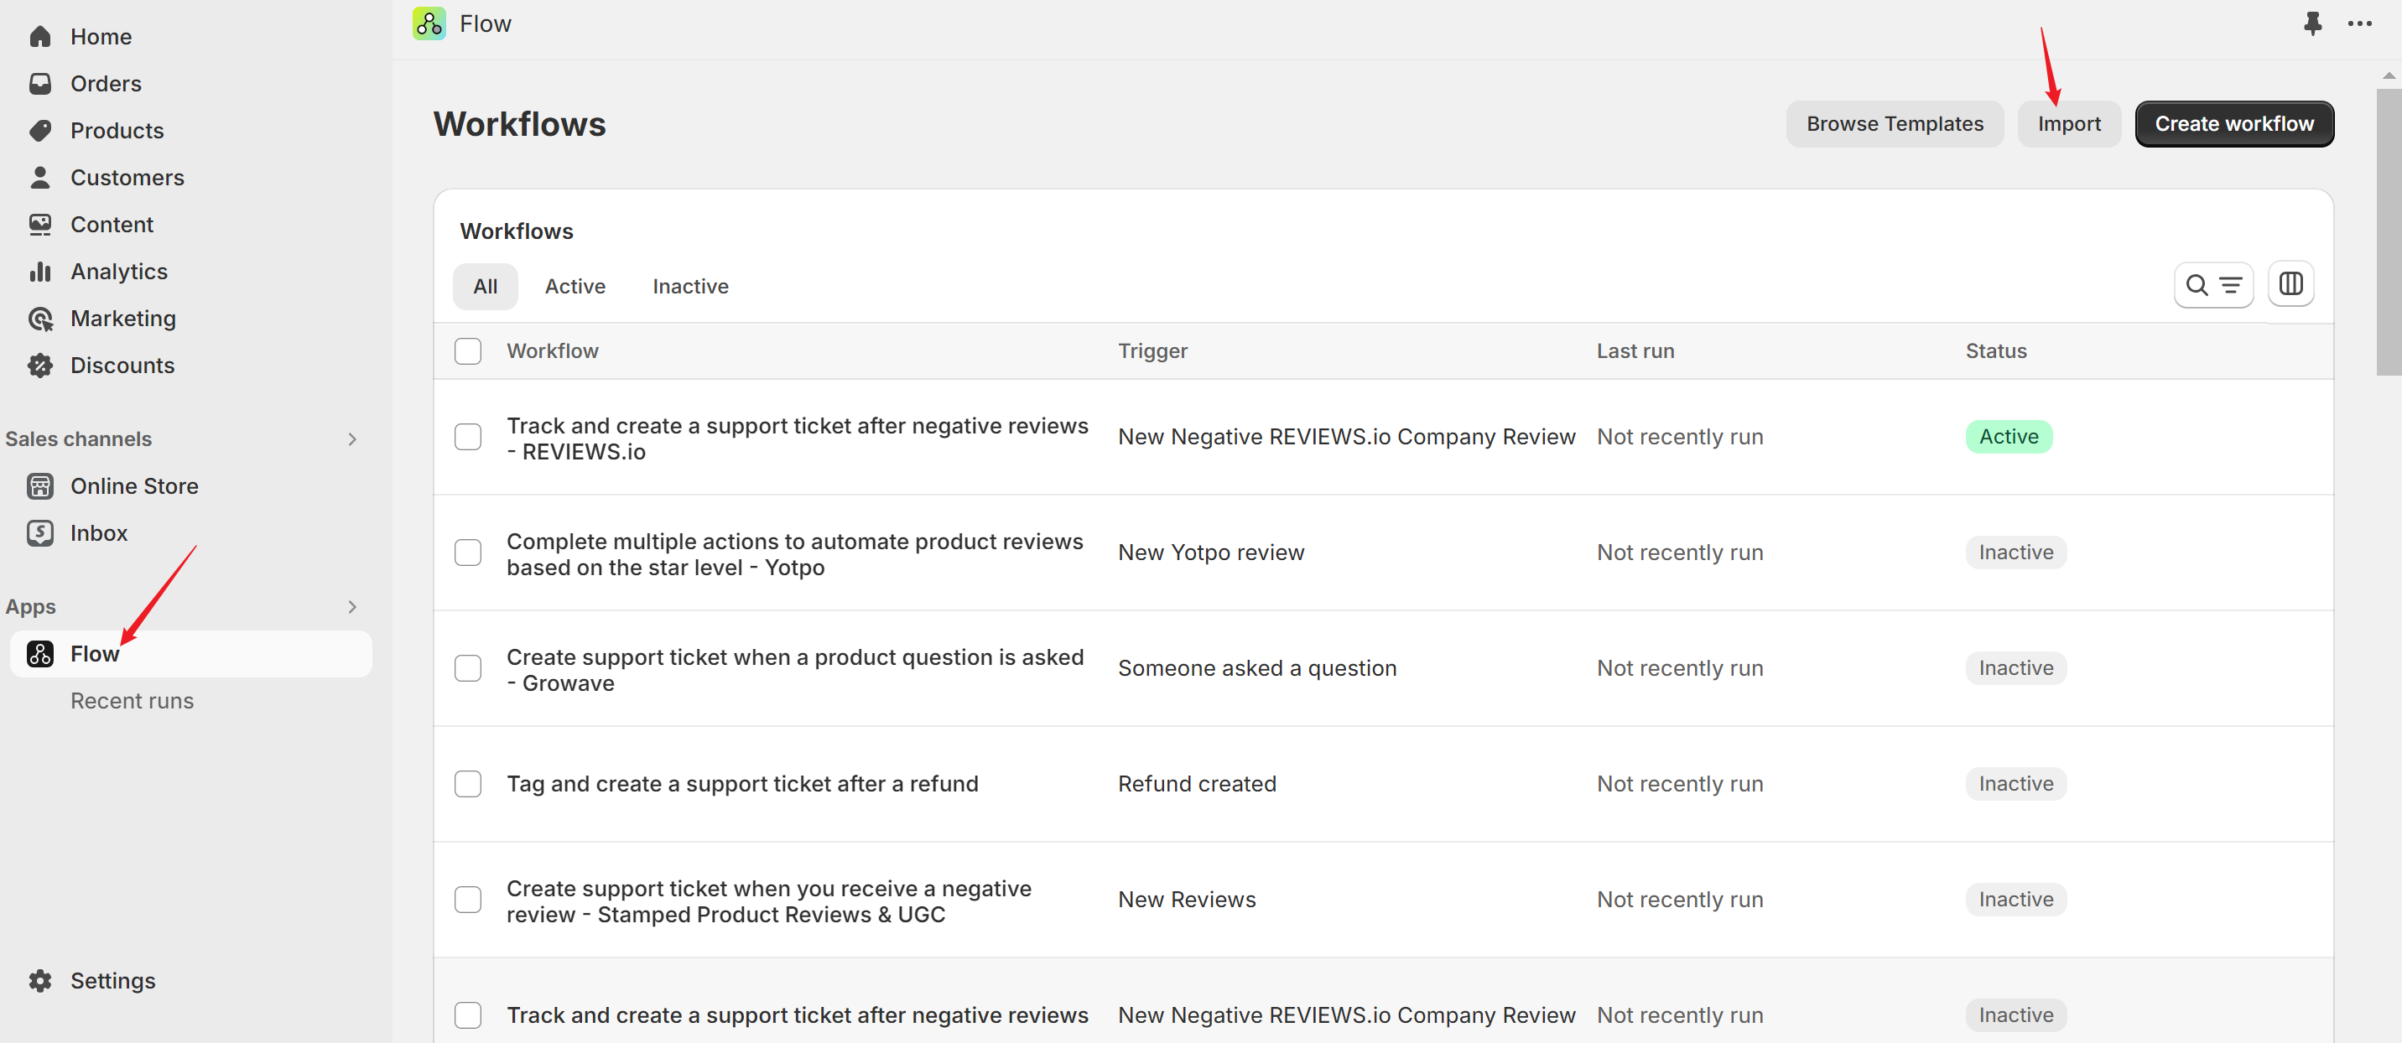Screen dimensions: 2402x1043
Task: Switch to the All workflows tab
Action: pos(485,286)
